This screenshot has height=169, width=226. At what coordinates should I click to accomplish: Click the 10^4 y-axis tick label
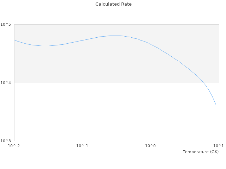pyautogui.click(x=7, y=83)
